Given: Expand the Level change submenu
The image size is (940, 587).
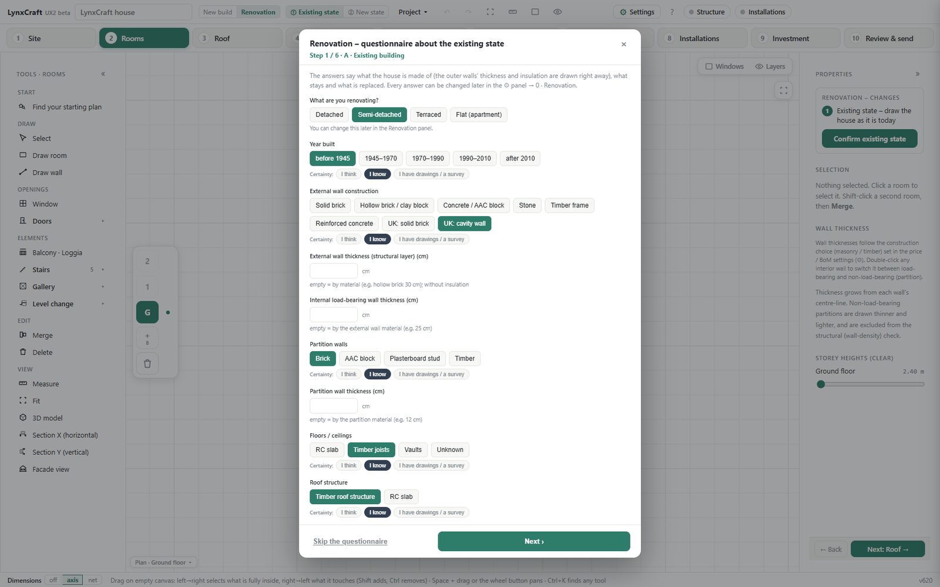Looking at the screenshot, I should coord(103,304).
